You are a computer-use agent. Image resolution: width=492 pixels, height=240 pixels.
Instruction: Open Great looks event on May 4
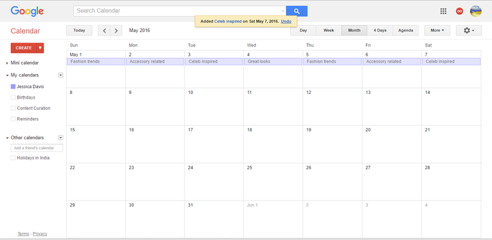(273, 61)
